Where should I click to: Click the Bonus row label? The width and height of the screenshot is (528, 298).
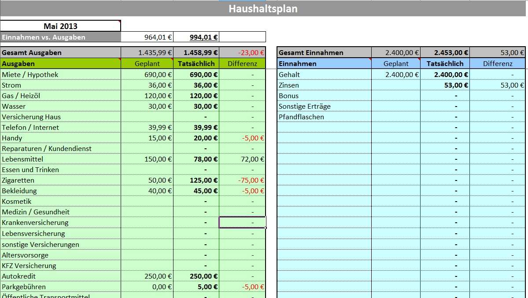click(x=324, y=96)
